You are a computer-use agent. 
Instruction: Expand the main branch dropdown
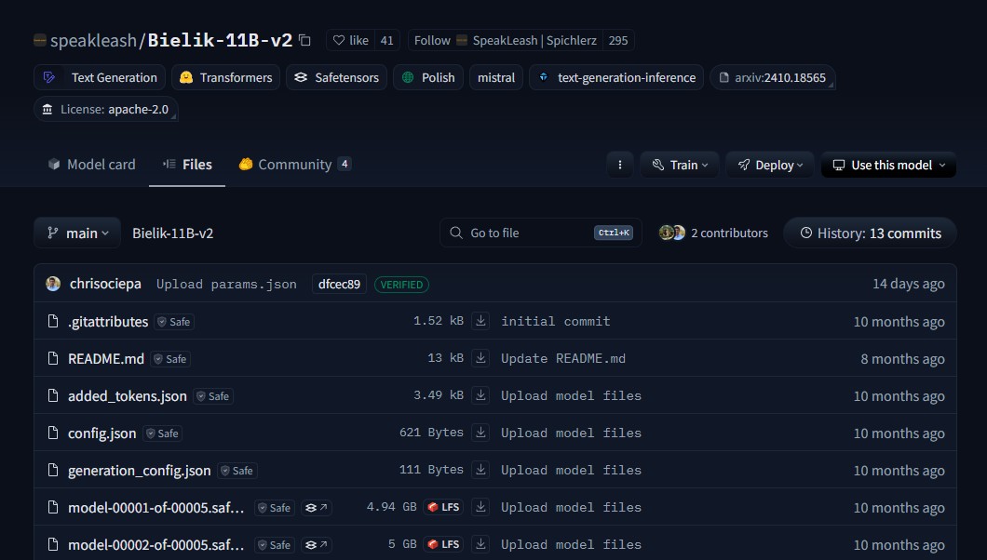(77, 233)
